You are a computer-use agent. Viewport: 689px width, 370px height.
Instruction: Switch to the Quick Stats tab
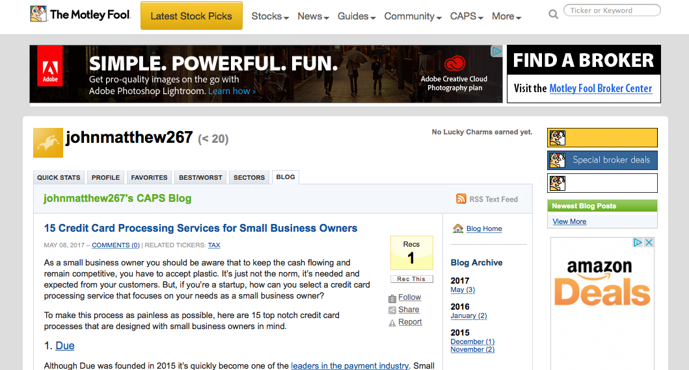(x=59, y=178)
